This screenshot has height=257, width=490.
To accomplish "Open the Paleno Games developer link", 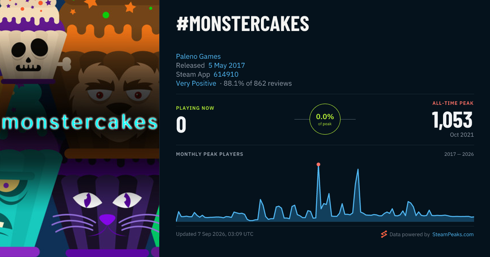I will click(x=198, y=56).
